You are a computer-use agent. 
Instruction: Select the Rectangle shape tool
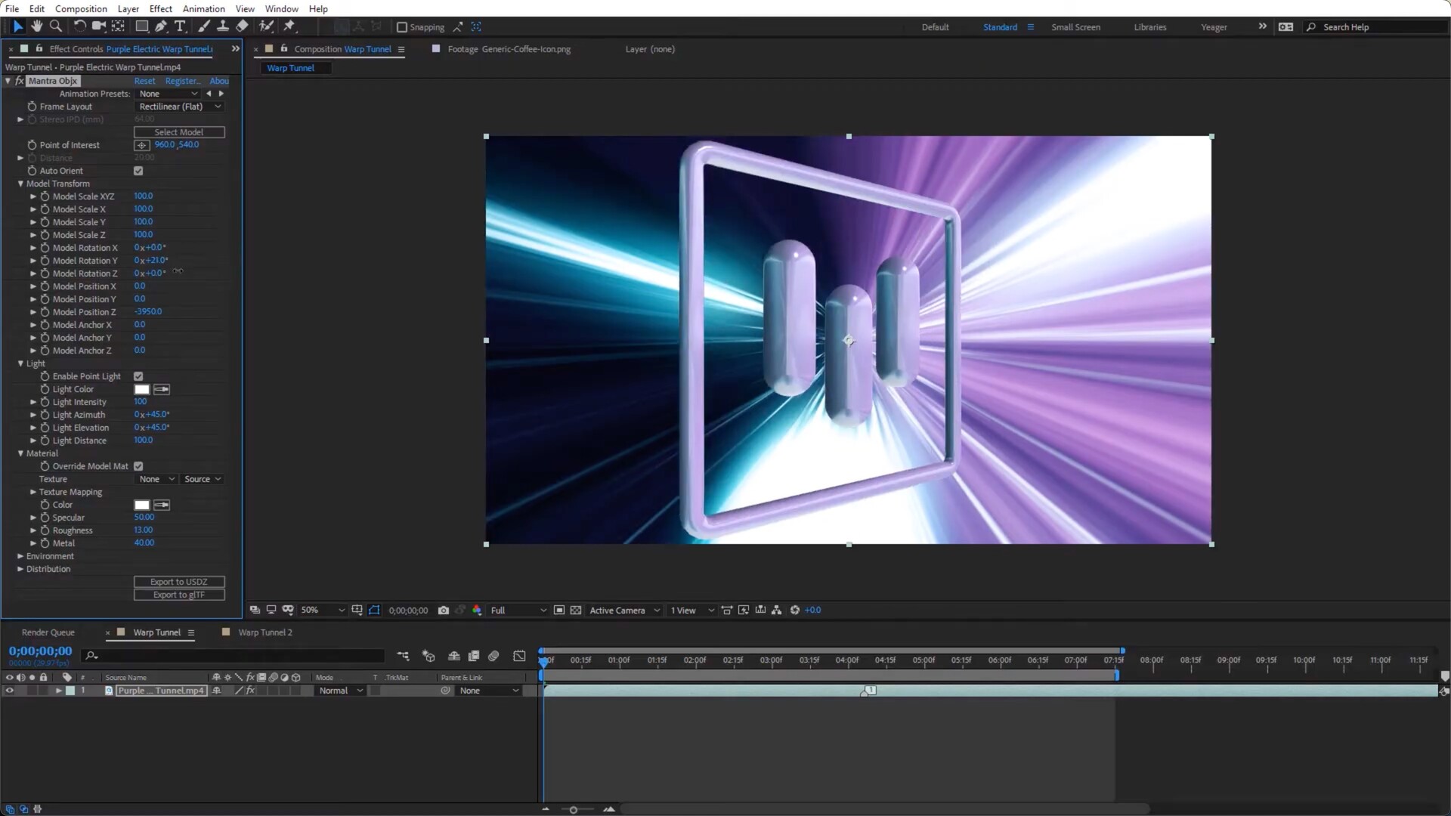click(x=141, y=26)
